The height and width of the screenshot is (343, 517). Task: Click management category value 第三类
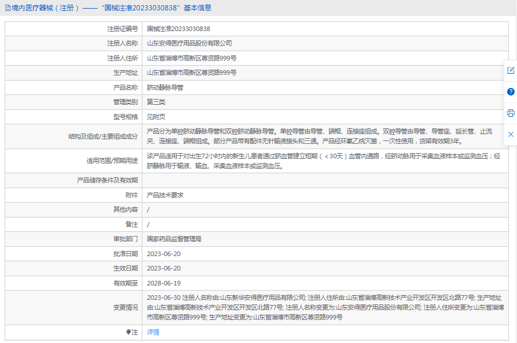tap(156, 102)
